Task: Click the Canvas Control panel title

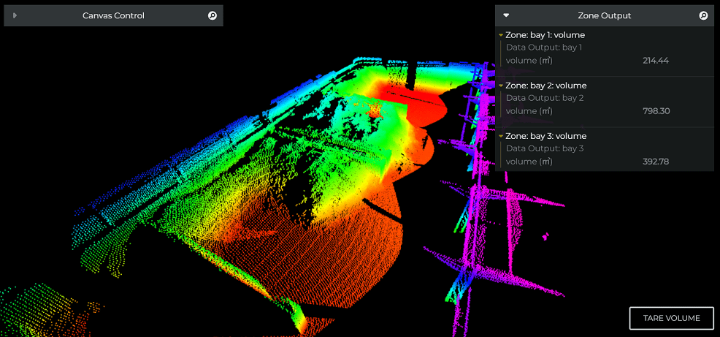Action: [113, 15]
